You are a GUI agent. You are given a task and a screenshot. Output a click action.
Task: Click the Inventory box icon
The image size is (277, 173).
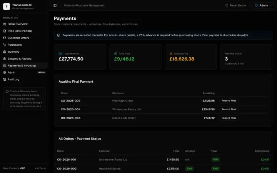5,52
